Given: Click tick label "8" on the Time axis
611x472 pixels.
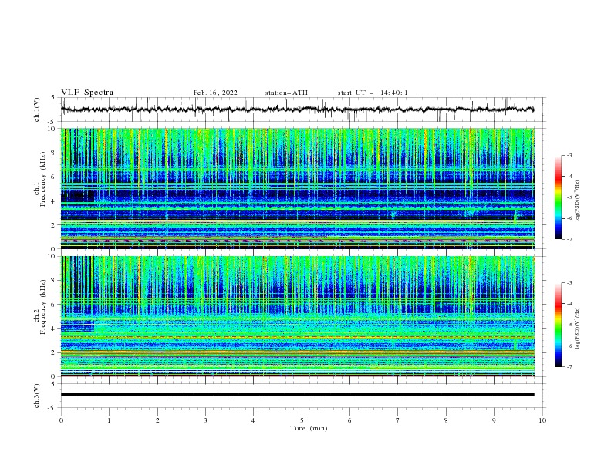Looking at the screenshot, I should pyautogui.click(x=446, y=420).
